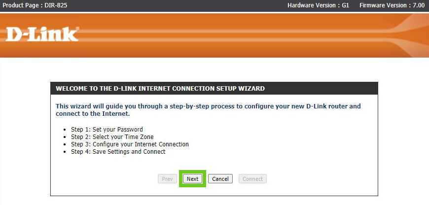Select Step 3: Configure your Internet Connection
Image resolution: width=429 pixels, height=205 pixels.
(130, 144)
